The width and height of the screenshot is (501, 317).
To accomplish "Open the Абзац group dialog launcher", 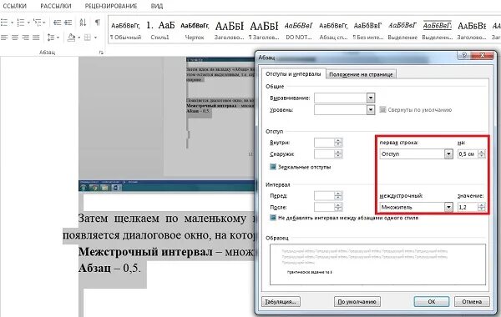I will coord(101,53).
